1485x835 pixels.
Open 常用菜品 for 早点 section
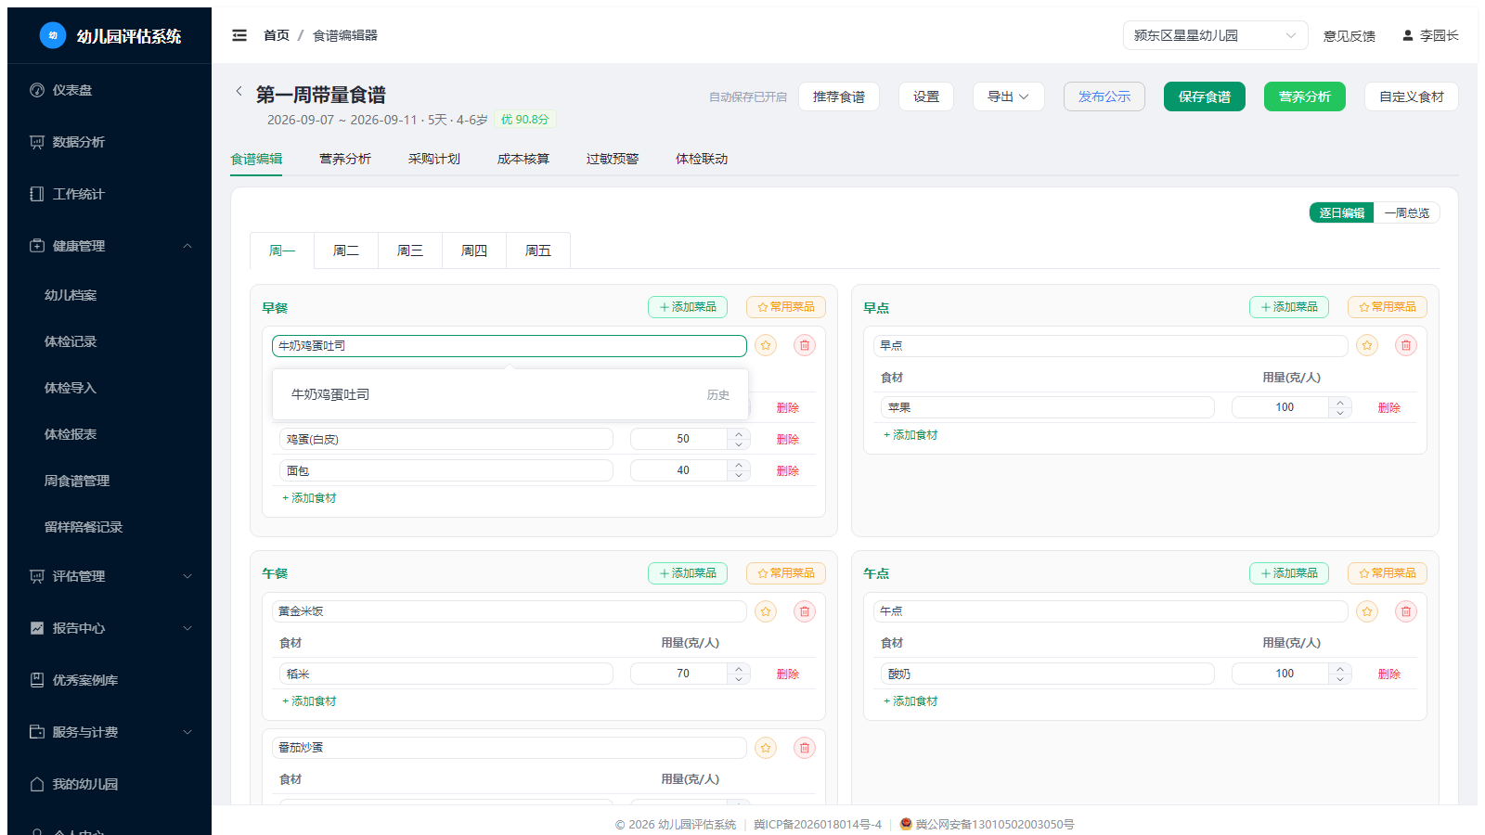pos(1388,307)
